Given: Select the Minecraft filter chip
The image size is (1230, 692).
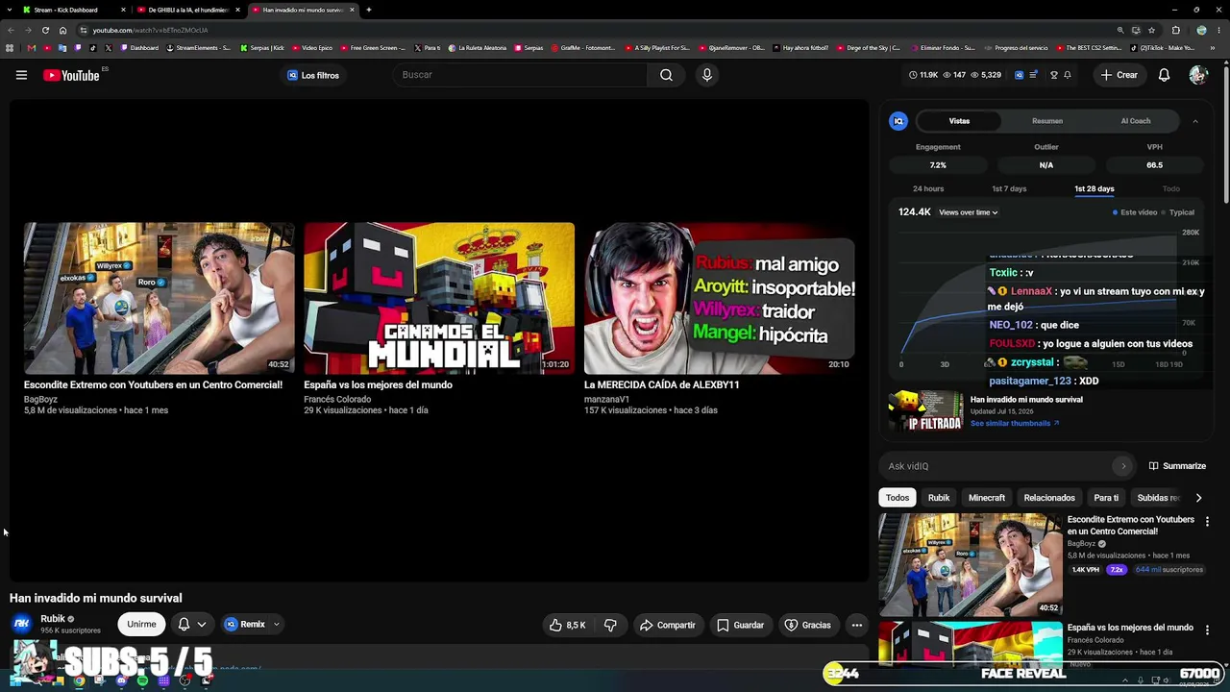Looking at the screenshot, I should point(987,498).
